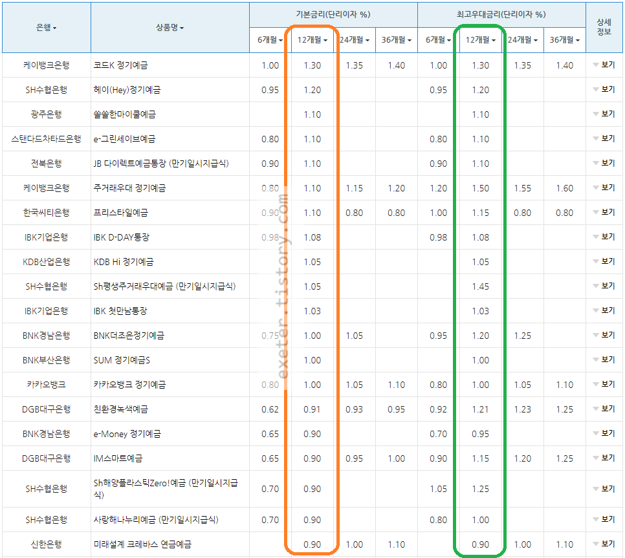The width and height of the screenshot is (625, 558).
Task: Select product name IBK 첫만남통장
Action: [120, 311]
